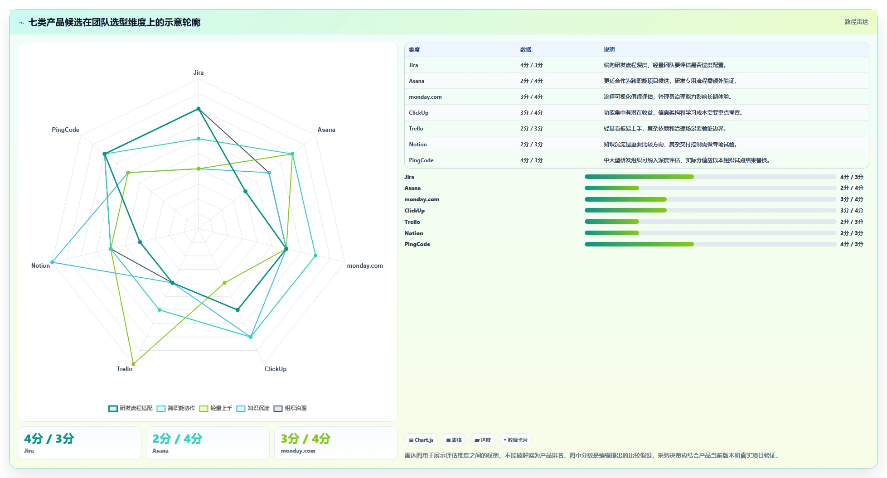The image size is (887, 478).
Task: Click the footnote text starting with 雷达图用于展示
Action: (592, 455)
